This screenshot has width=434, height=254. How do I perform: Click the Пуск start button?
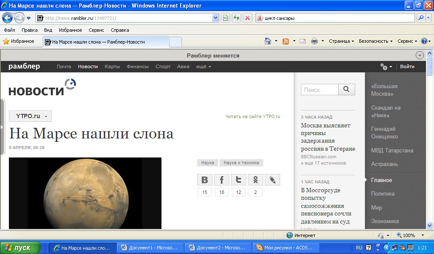click(x=20, y=248)
